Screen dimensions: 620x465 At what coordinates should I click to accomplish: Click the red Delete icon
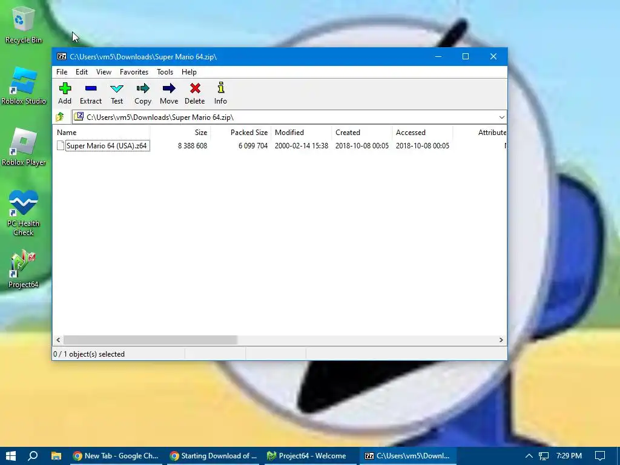click(195, 88)
